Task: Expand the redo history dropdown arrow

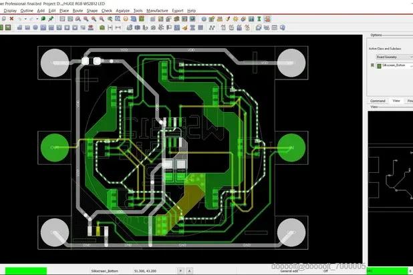Action: click(x=37, y=19)
